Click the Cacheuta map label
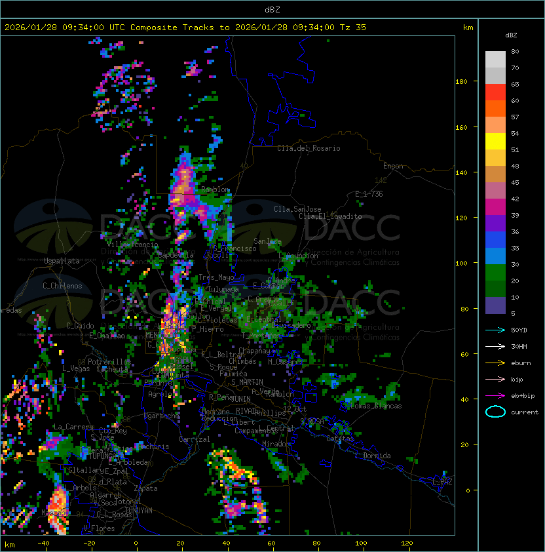This screenshot has height=552, width=545. [112, 369]
